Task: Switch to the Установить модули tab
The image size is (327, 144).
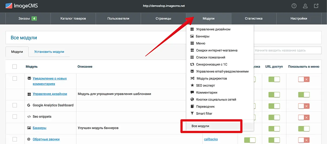Action: [49, 52]
